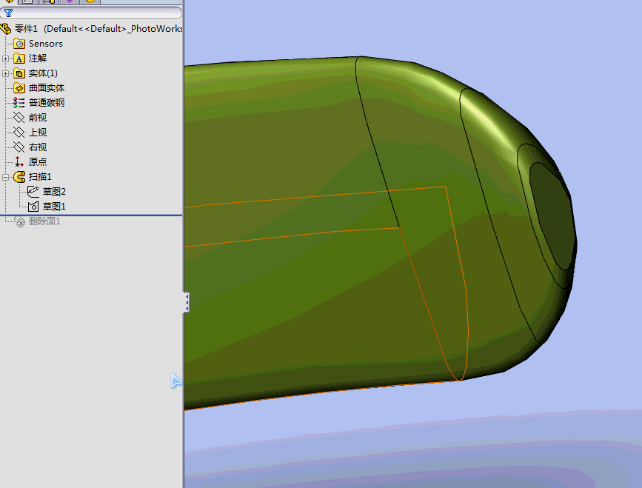Select the 曲面实体 label

(x=47, y=88)
